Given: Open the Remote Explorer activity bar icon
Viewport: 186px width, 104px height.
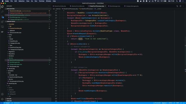Looking at the screenshot, I should (2, 27).
